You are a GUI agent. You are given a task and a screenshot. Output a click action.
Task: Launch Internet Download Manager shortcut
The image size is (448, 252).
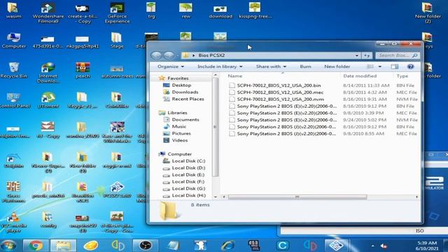coord(48,73)
